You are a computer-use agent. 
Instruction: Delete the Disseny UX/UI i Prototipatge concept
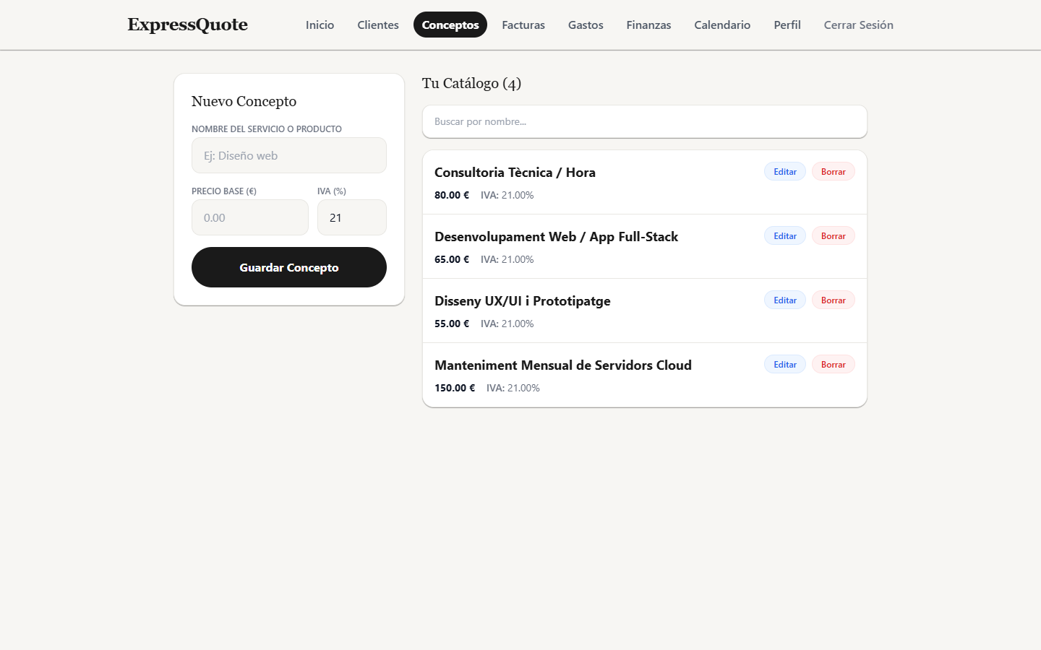834,300
